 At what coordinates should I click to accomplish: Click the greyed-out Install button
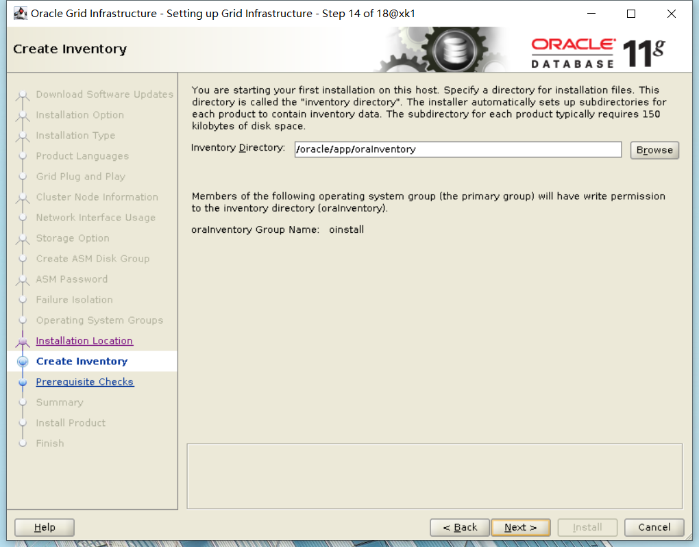(587, 527)
